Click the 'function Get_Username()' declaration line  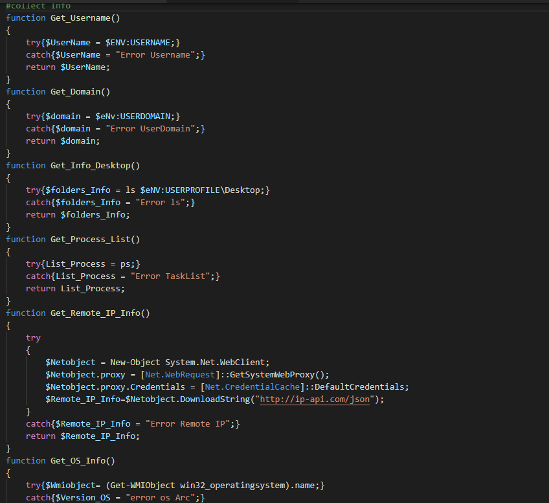point(63,18)
